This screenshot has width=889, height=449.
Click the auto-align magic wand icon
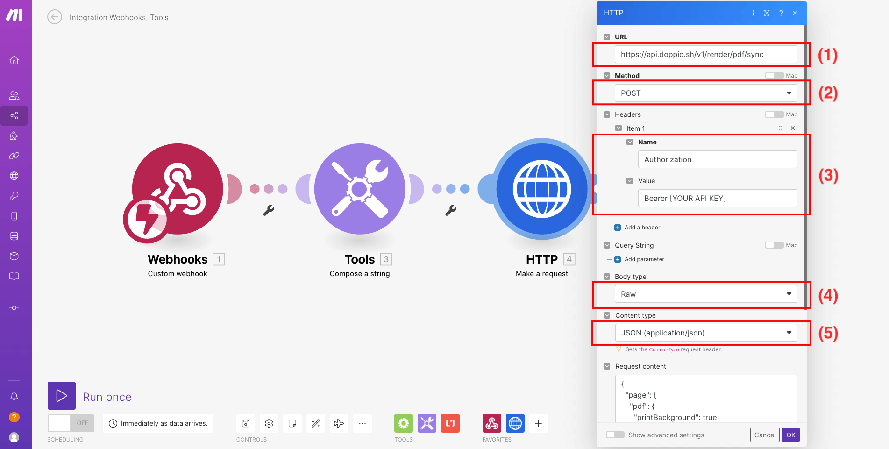point(316,423)
